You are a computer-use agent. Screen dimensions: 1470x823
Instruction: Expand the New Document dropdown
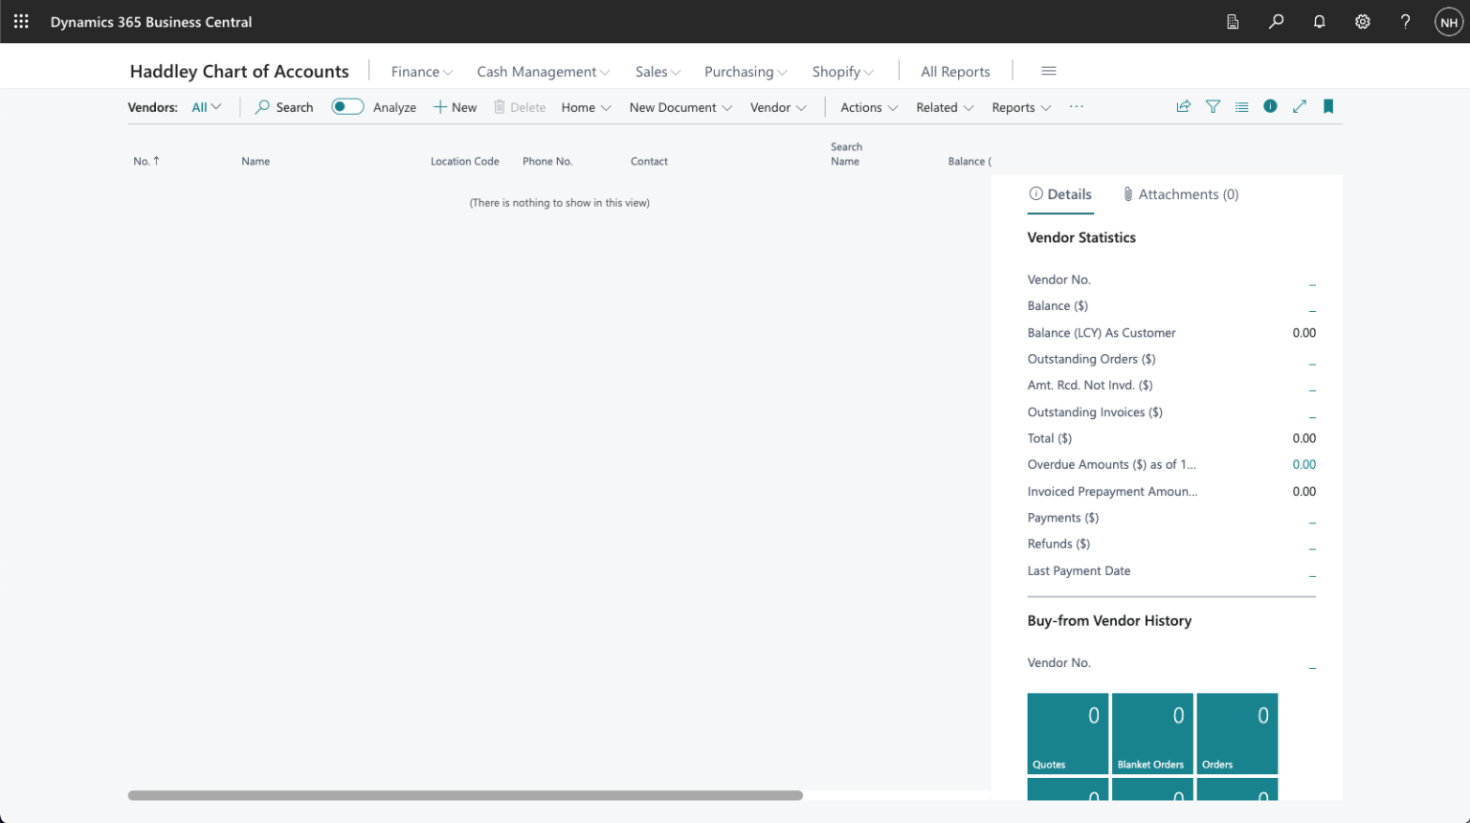click(x=680, y=107)
